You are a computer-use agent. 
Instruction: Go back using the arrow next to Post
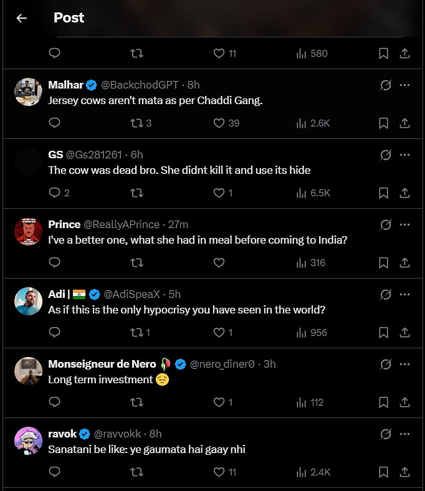click(x=22, y=18)
